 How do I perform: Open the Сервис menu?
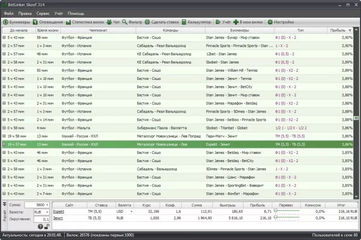(43, 13)
